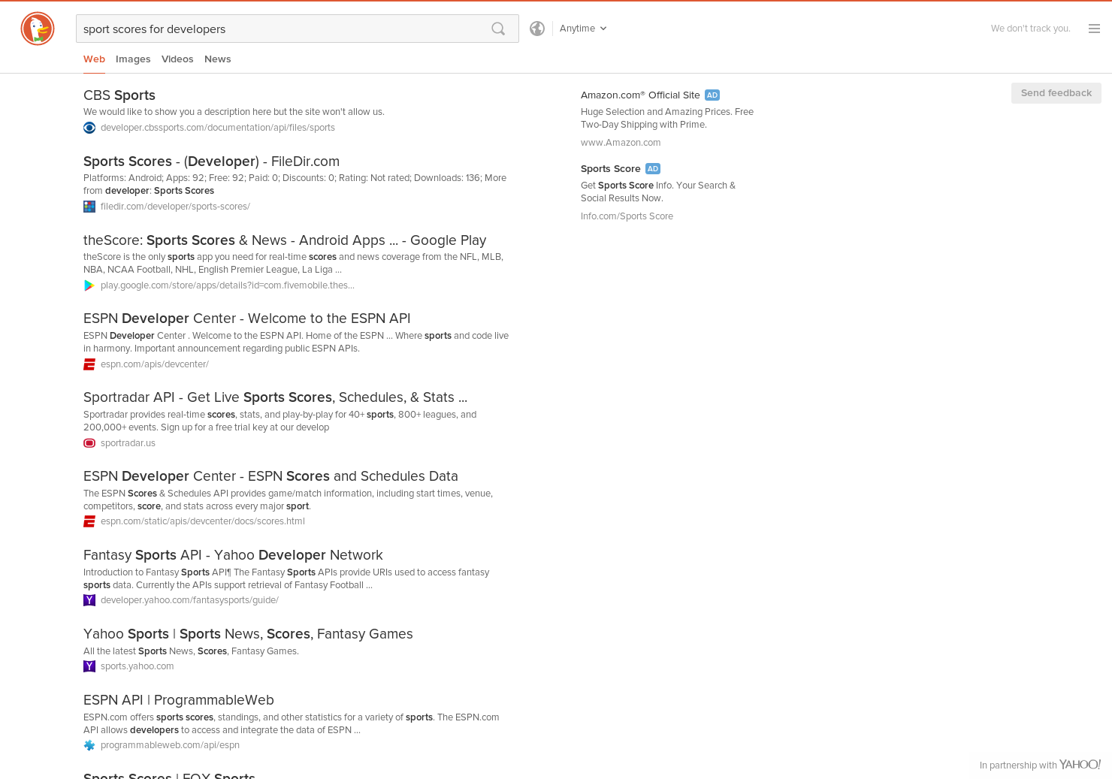Switch to the Videos tab
This screenshot has width=1112, height=779.
coord(177,59)
